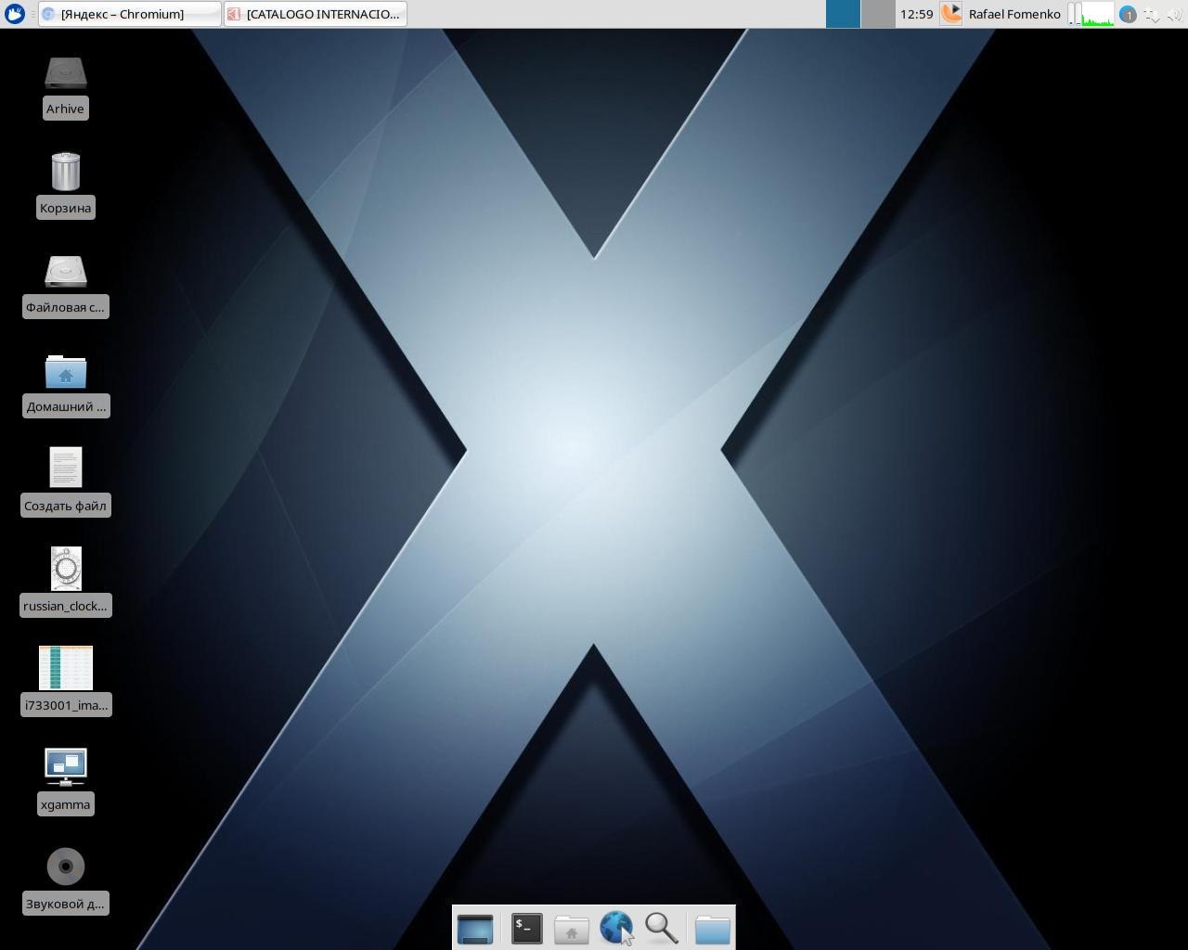
Task: Click the Arhive label text
Action: click(65, 109)
